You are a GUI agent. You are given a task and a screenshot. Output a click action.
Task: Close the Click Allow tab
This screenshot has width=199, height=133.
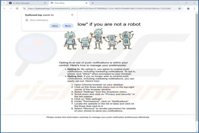[x=86, y=3]
